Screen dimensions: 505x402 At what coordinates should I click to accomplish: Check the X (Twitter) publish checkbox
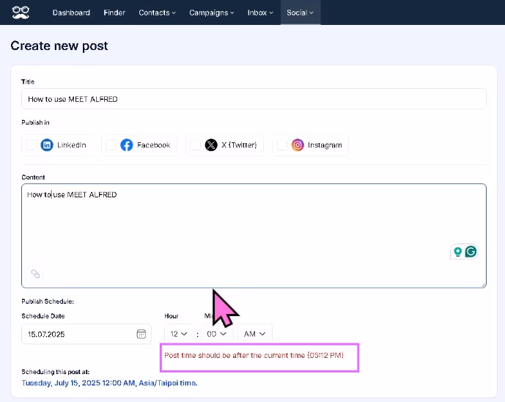(x=196, y=145)
